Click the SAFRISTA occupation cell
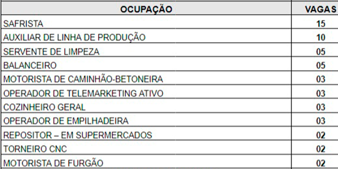Image resolution: width=338 pixels, height=169 pixels. [x=146, y=24]
